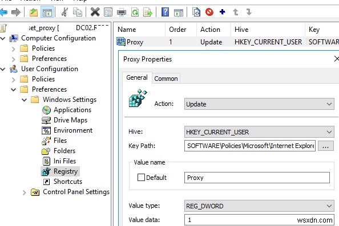339x226 pixels.
Task: Click the display XML document icon
Action: coord(196,12)
